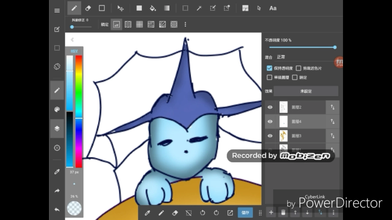Image resolution: width=392 pixels, height=220 pixels.
Task: Adjust the brightness black-blue bar
Action: point(70,140)
